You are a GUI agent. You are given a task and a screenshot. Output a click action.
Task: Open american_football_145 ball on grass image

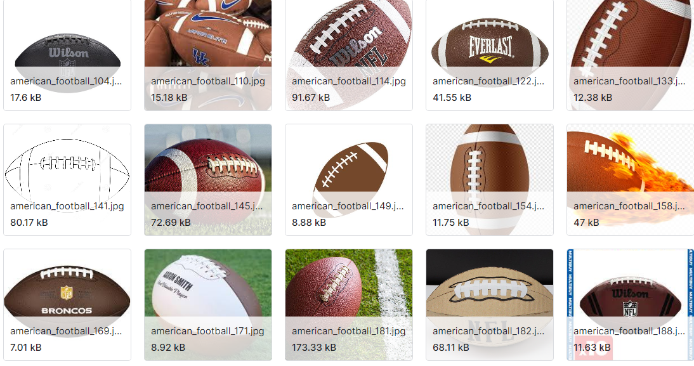[x=208, y=180]
